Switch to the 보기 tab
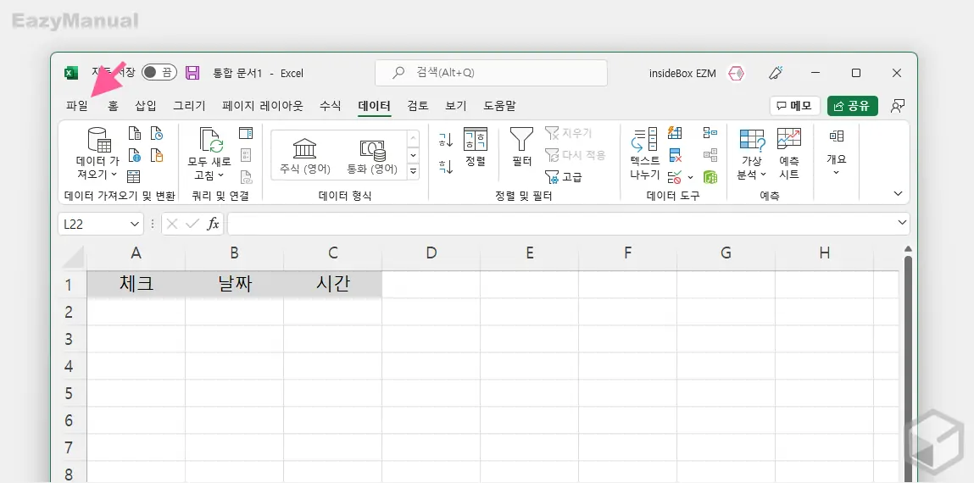Image resolution: width=974 pixels, height=483 pixels. pos(456,106)
